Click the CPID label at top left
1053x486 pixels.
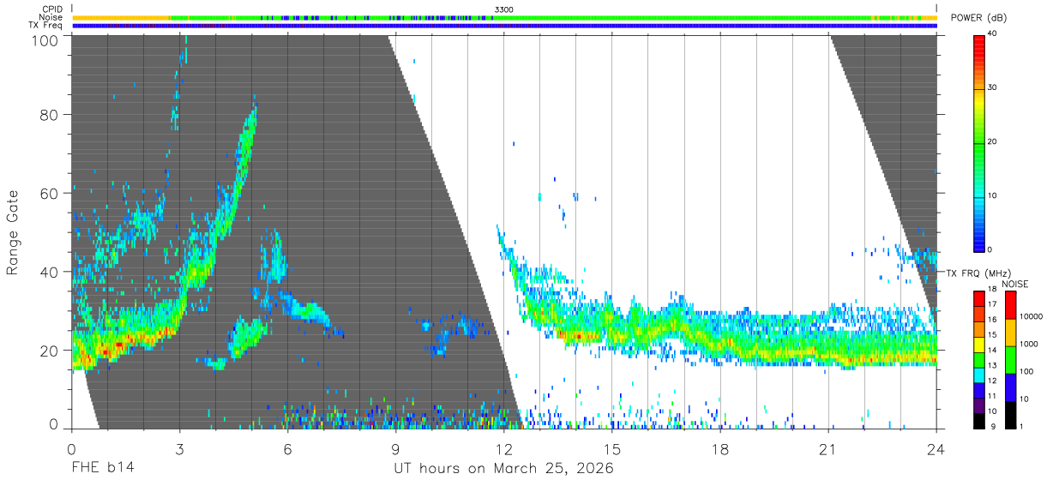pyautogui.click(x=52, y=9)
